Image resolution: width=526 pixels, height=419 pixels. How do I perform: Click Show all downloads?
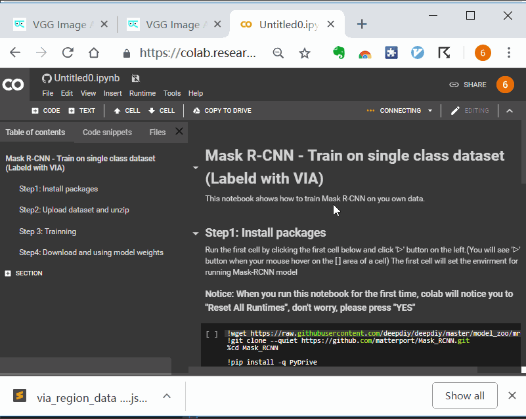465,395
